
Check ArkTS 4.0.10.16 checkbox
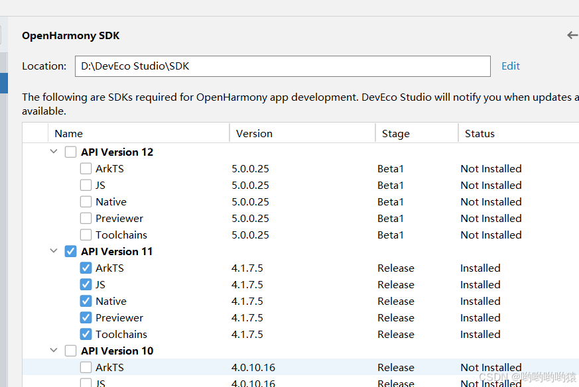pyautogui.click(x=86, y=368)
